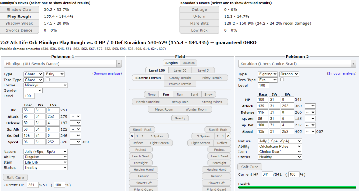Open Mimikyu's secondary type dropdown (Fairy)

(x=55, y=74)
